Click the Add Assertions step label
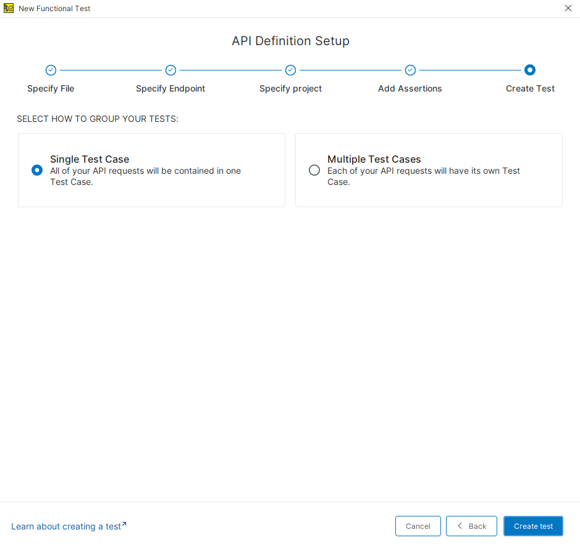Image resolution: width=580 pixels, height=548 pixels. [410, 88]
